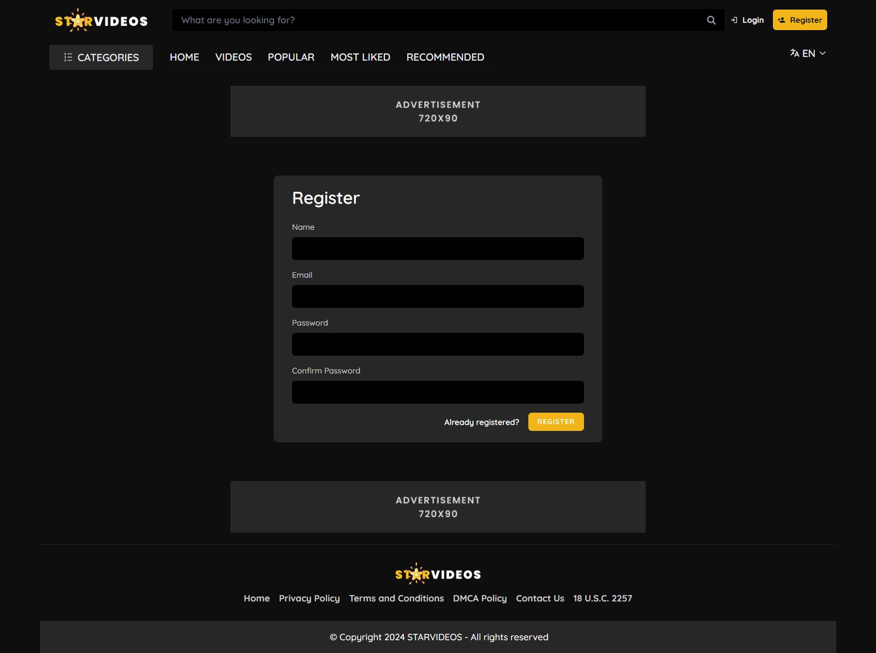The image size is (876, 653).
Task: Submit the form with REGISTER button
Action: tap(555, 422)
